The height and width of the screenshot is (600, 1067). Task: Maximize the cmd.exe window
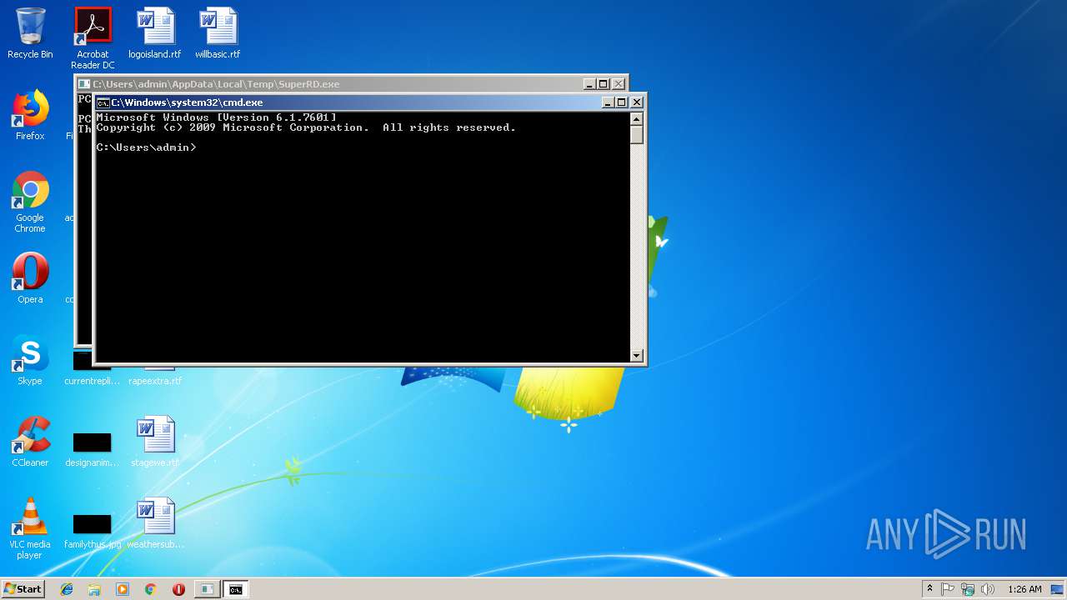point(621,102)
